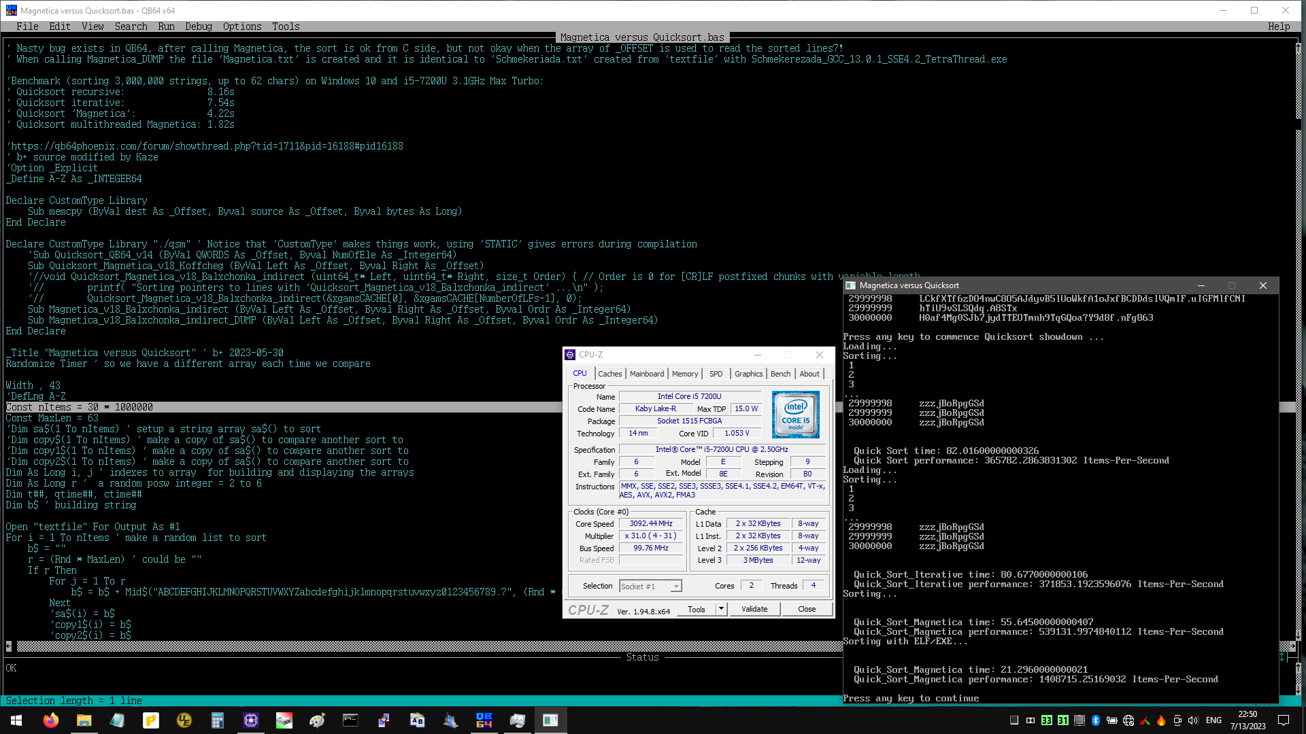Click the Validate button in CPU-Z
Viewport: 1306px width, 734px height.
(754, 609)
